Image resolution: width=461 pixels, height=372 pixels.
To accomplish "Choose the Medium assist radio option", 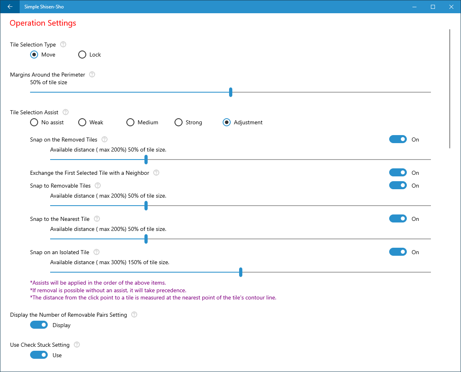I will [x=130, y=122].
